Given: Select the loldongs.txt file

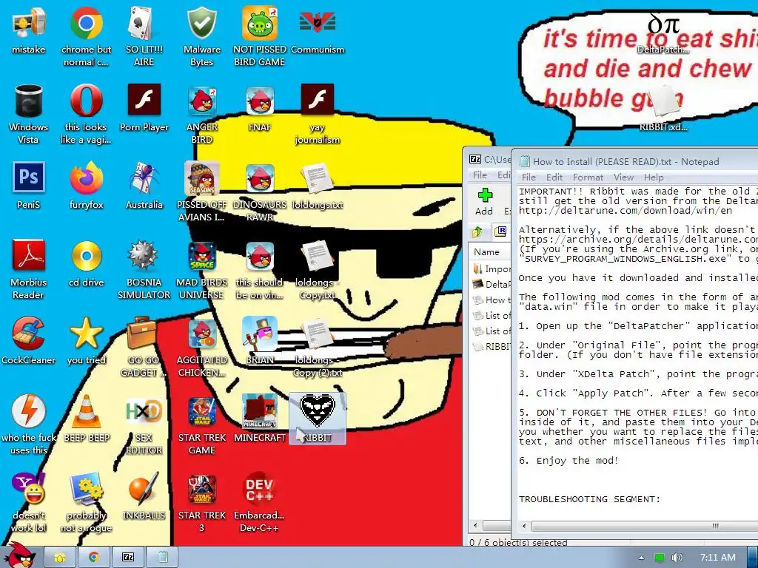Looking at the screenshot, I should tap(318, 186).
